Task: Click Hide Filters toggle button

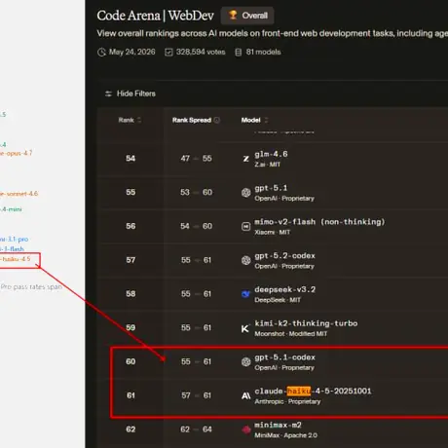Action: 131,93
